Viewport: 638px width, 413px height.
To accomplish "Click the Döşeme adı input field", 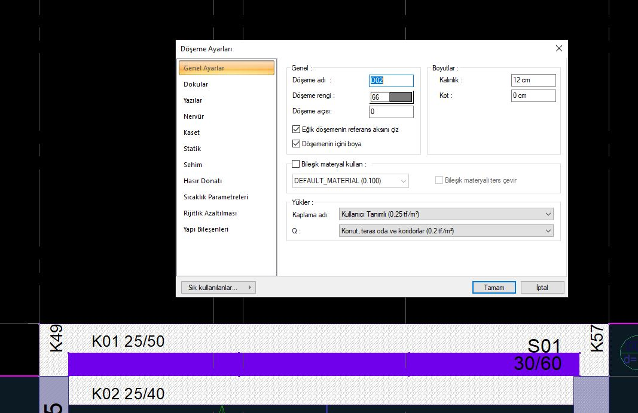I will (x=391, y=81).
